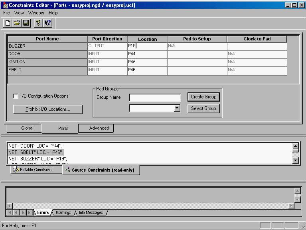Open the Editable Constraints tab
The image size is (306, 230).
tap(36, 170)
